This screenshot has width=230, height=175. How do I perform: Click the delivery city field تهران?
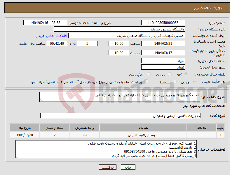coord(163,67)
